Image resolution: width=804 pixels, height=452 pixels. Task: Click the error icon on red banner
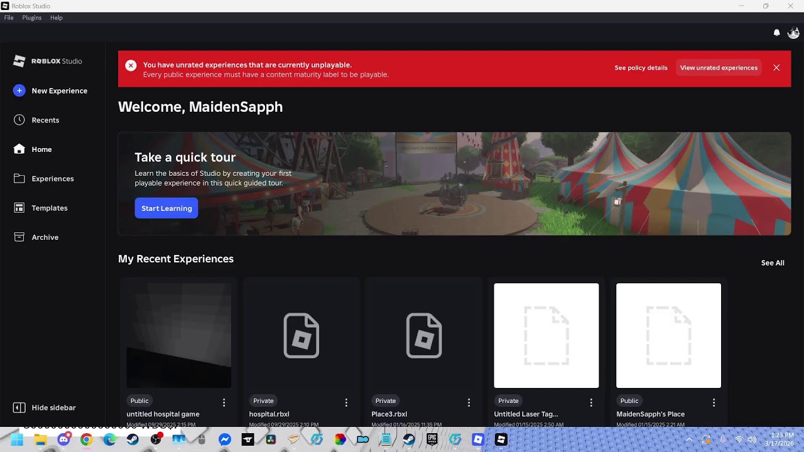pyautogui.click(x=131, y=65)
